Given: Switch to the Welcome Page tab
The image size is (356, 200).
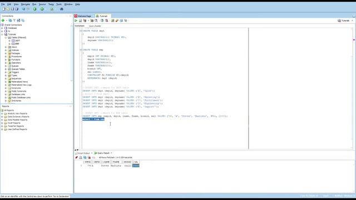Looking at the screenshot, I should tap(84, 16).
